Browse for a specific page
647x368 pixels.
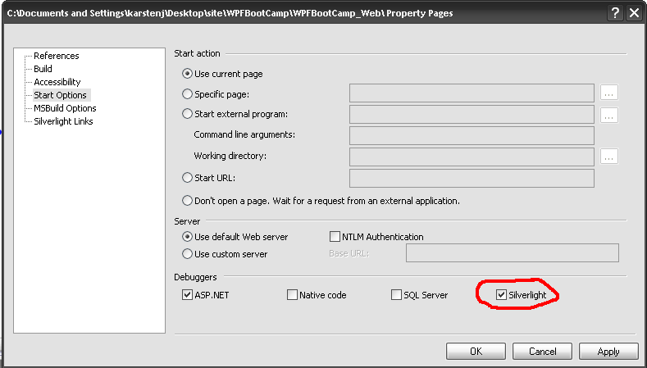pos(609,93)
